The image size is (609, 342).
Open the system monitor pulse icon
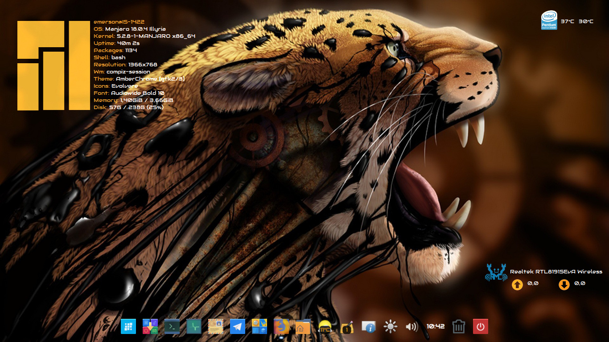coord(194,326)
